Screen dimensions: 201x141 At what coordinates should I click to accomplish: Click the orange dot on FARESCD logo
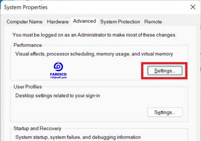click(58, 62)
